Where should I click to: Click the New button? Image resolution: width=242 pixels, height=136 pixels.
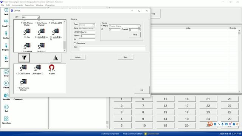pos(125,57)
